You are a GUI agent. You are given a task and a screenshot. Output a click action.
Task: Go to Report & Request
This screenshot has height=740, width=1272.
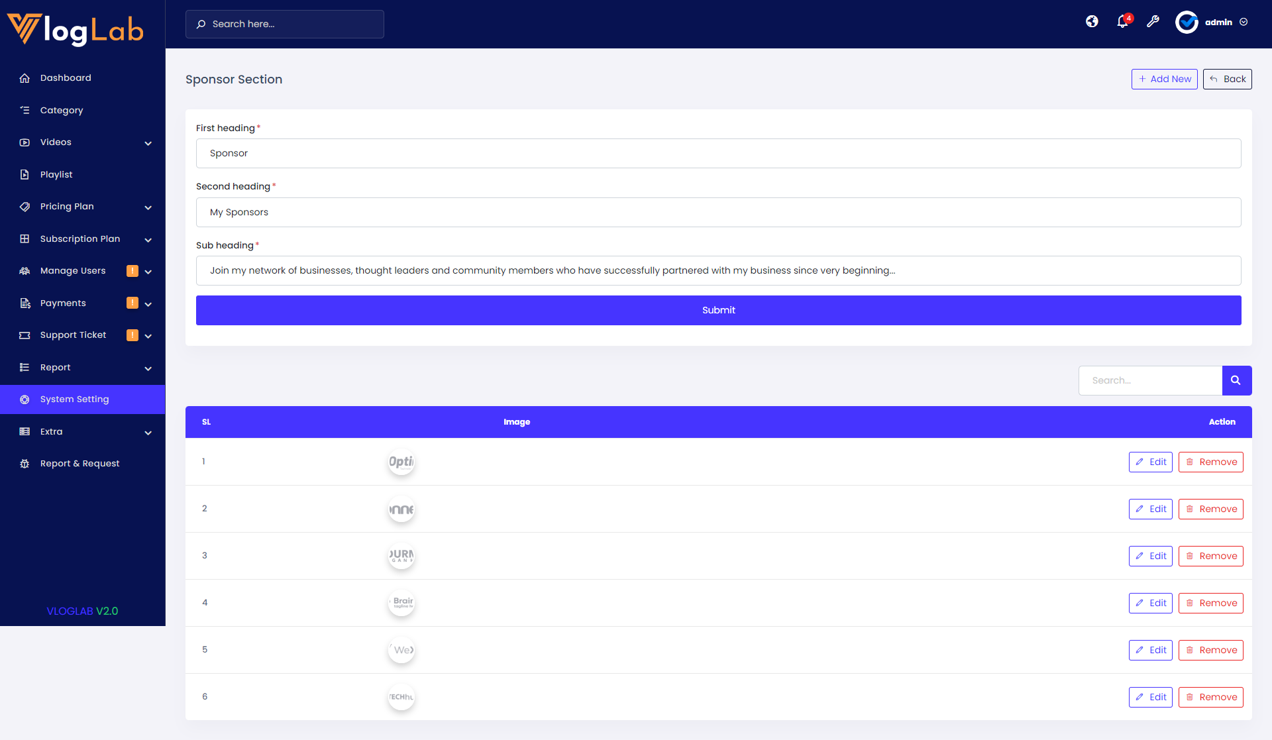click(79, 464)
